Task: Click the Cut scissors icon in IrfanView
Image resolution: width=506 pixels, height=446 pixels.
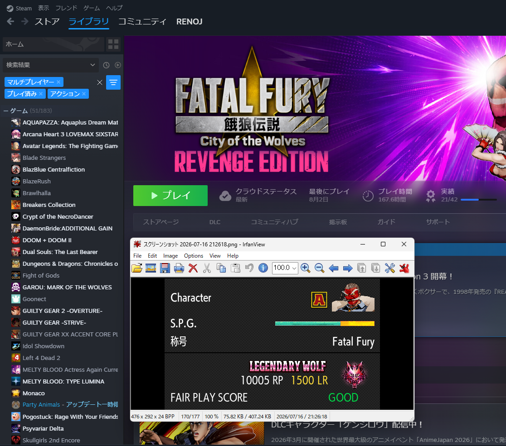Action: pos(207,268)
